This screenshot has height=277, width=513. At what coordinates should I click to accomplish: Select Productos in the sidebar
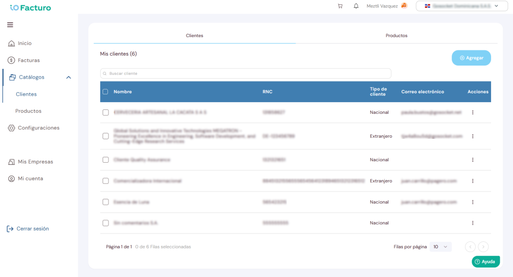(28, 111)
